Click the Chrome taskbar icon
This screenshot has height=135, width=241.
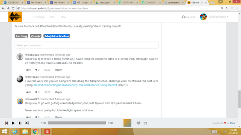tap(35, 132)
